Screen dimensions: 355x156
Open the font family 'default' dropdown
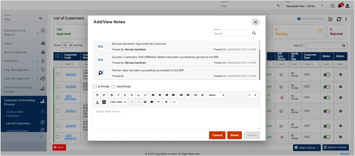click(216, 95)
